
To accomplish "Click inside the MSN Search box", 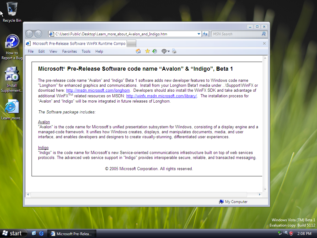I will pyautogui.click(x=236, y=34).
